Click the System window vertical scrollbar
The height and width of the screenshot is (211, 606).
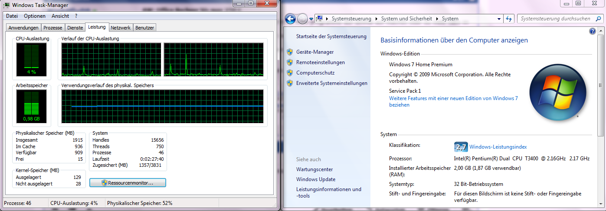[x=601, y=117]
